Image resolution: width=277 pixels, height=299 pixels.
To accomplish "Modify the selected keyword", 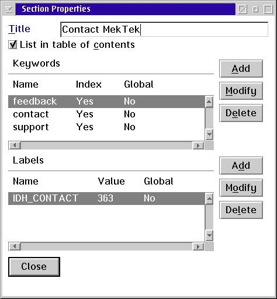I will [241, 91].
